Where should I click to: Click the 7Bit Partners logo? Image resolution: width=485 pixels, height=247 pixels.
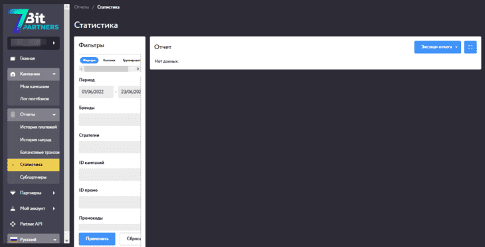tap(33, 21)
